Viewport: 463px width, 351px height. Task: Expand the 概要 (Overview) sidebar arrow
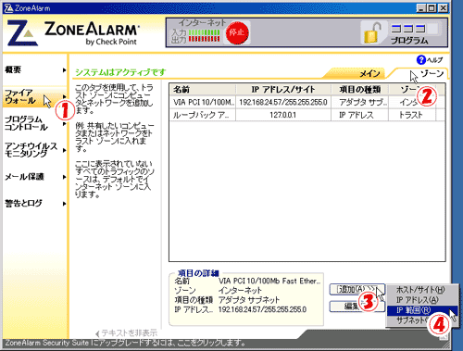click(64, 70)
